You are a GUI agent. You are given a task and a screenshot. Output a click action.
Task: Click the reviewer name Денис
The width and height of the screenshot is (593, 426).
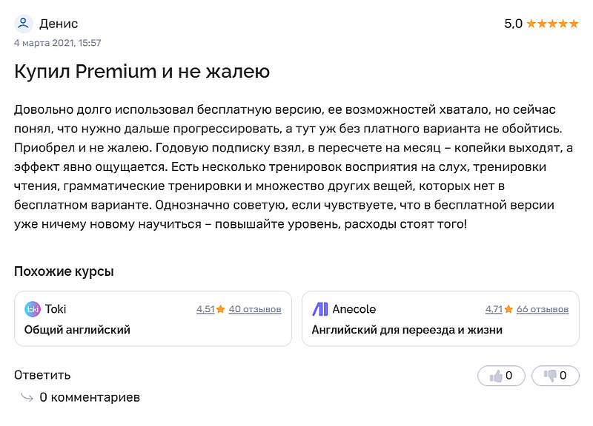pos(59,23)
